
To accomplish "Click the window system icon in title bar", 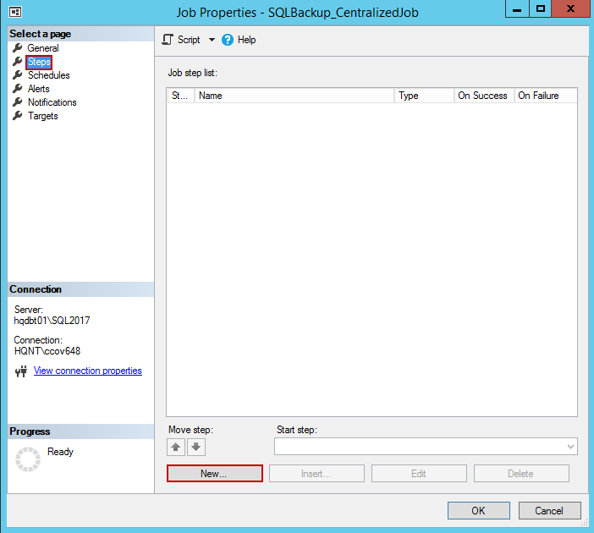I will tap(15, 12).
